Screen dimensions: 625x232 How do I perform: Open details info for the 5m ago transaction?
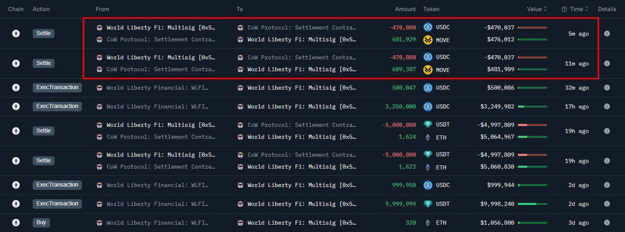[607, 33]
